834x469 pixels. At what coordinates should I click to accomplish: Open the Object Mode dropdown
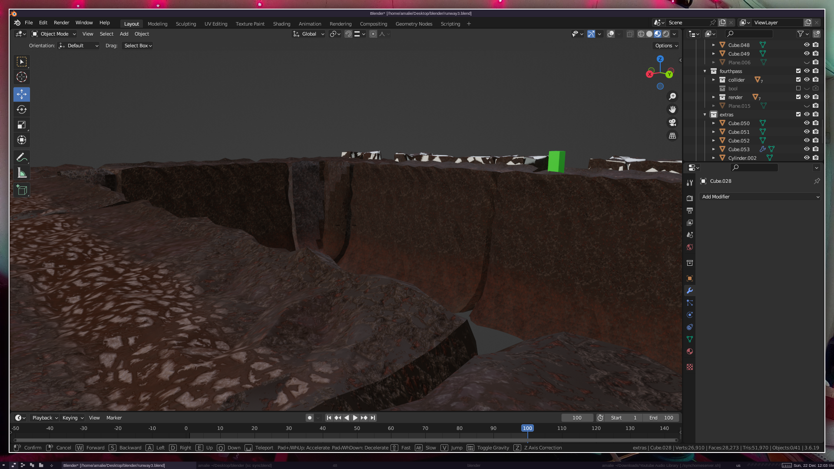54,34
